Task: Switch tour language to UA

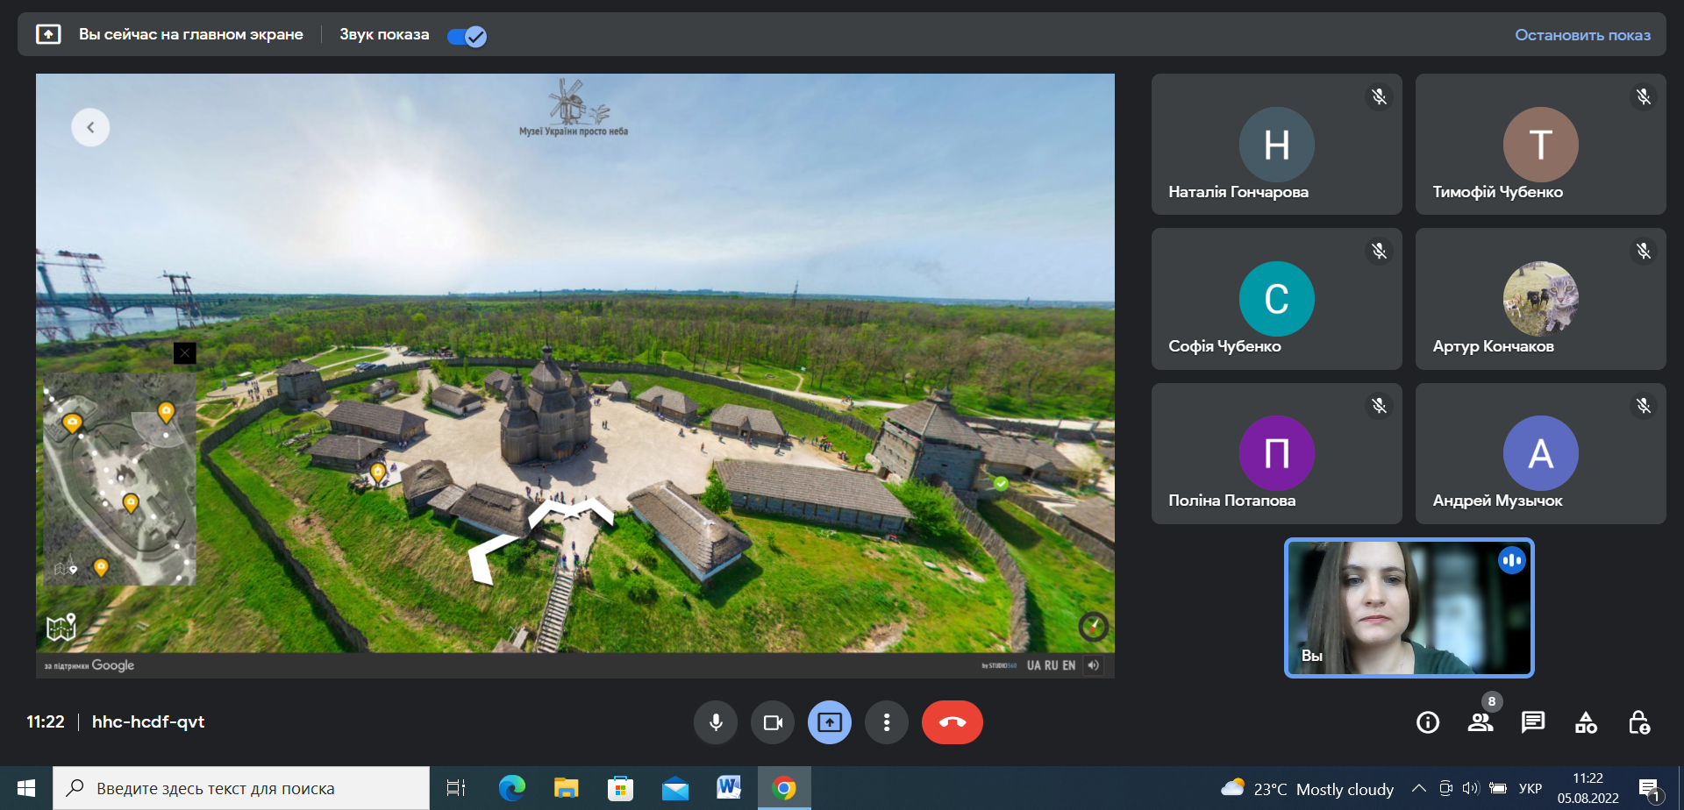Action: coord(1034,665)
